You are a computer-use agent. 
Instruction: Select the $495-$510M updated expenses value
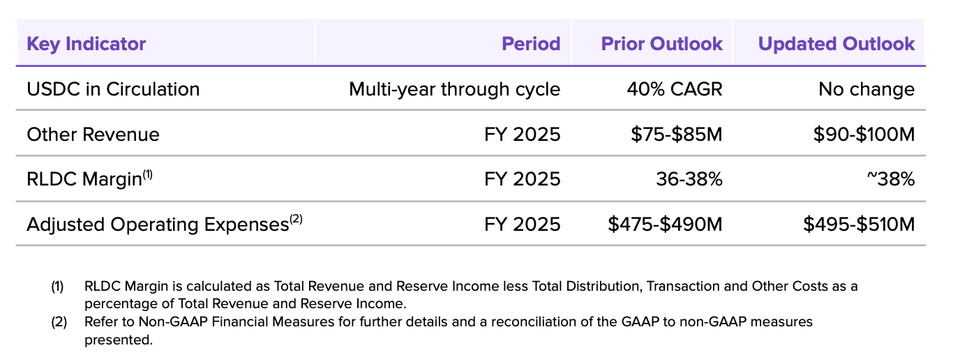click(x=859, y=224)
